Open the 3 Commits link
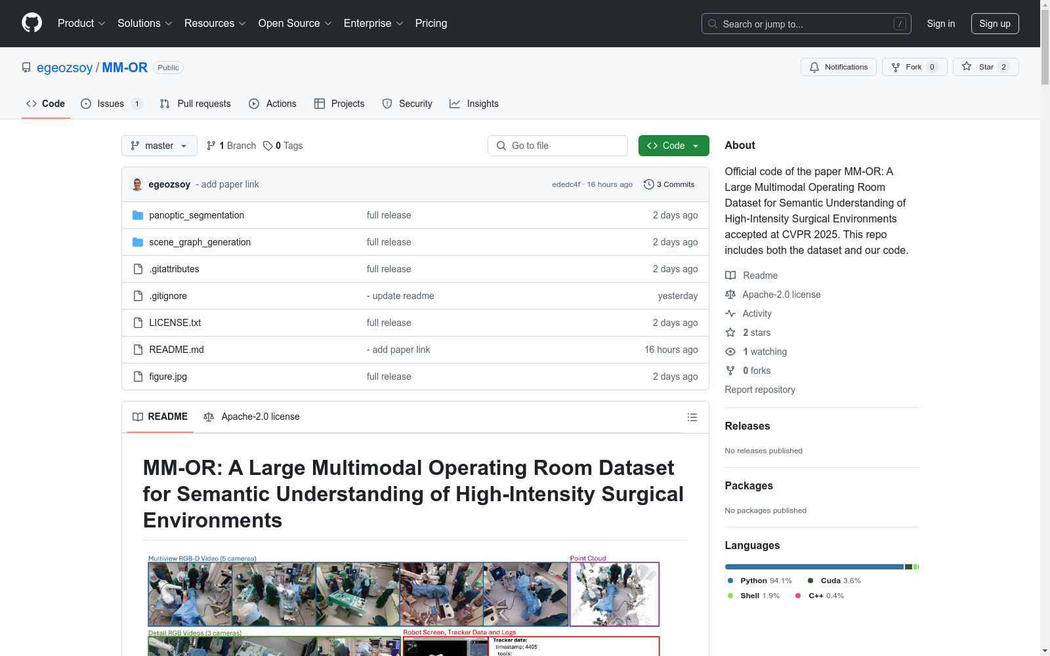Viewport: 1050px width, 656px height. point(669,184)
